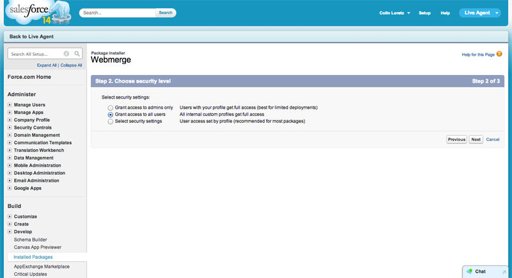Open Installed Packages
Viewport: 512px width, 278px height.
(33, 257)
